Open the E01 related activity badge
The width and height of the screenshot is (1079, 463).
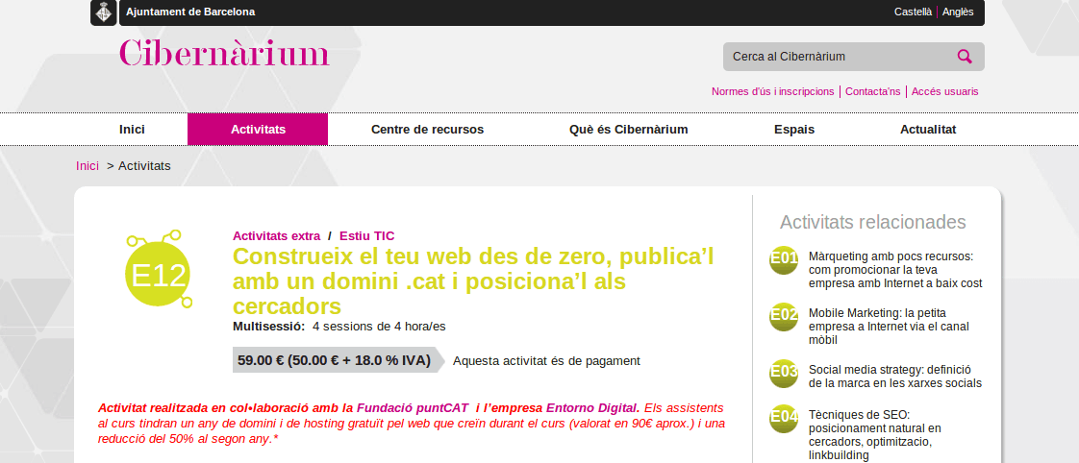click(784, 259)
